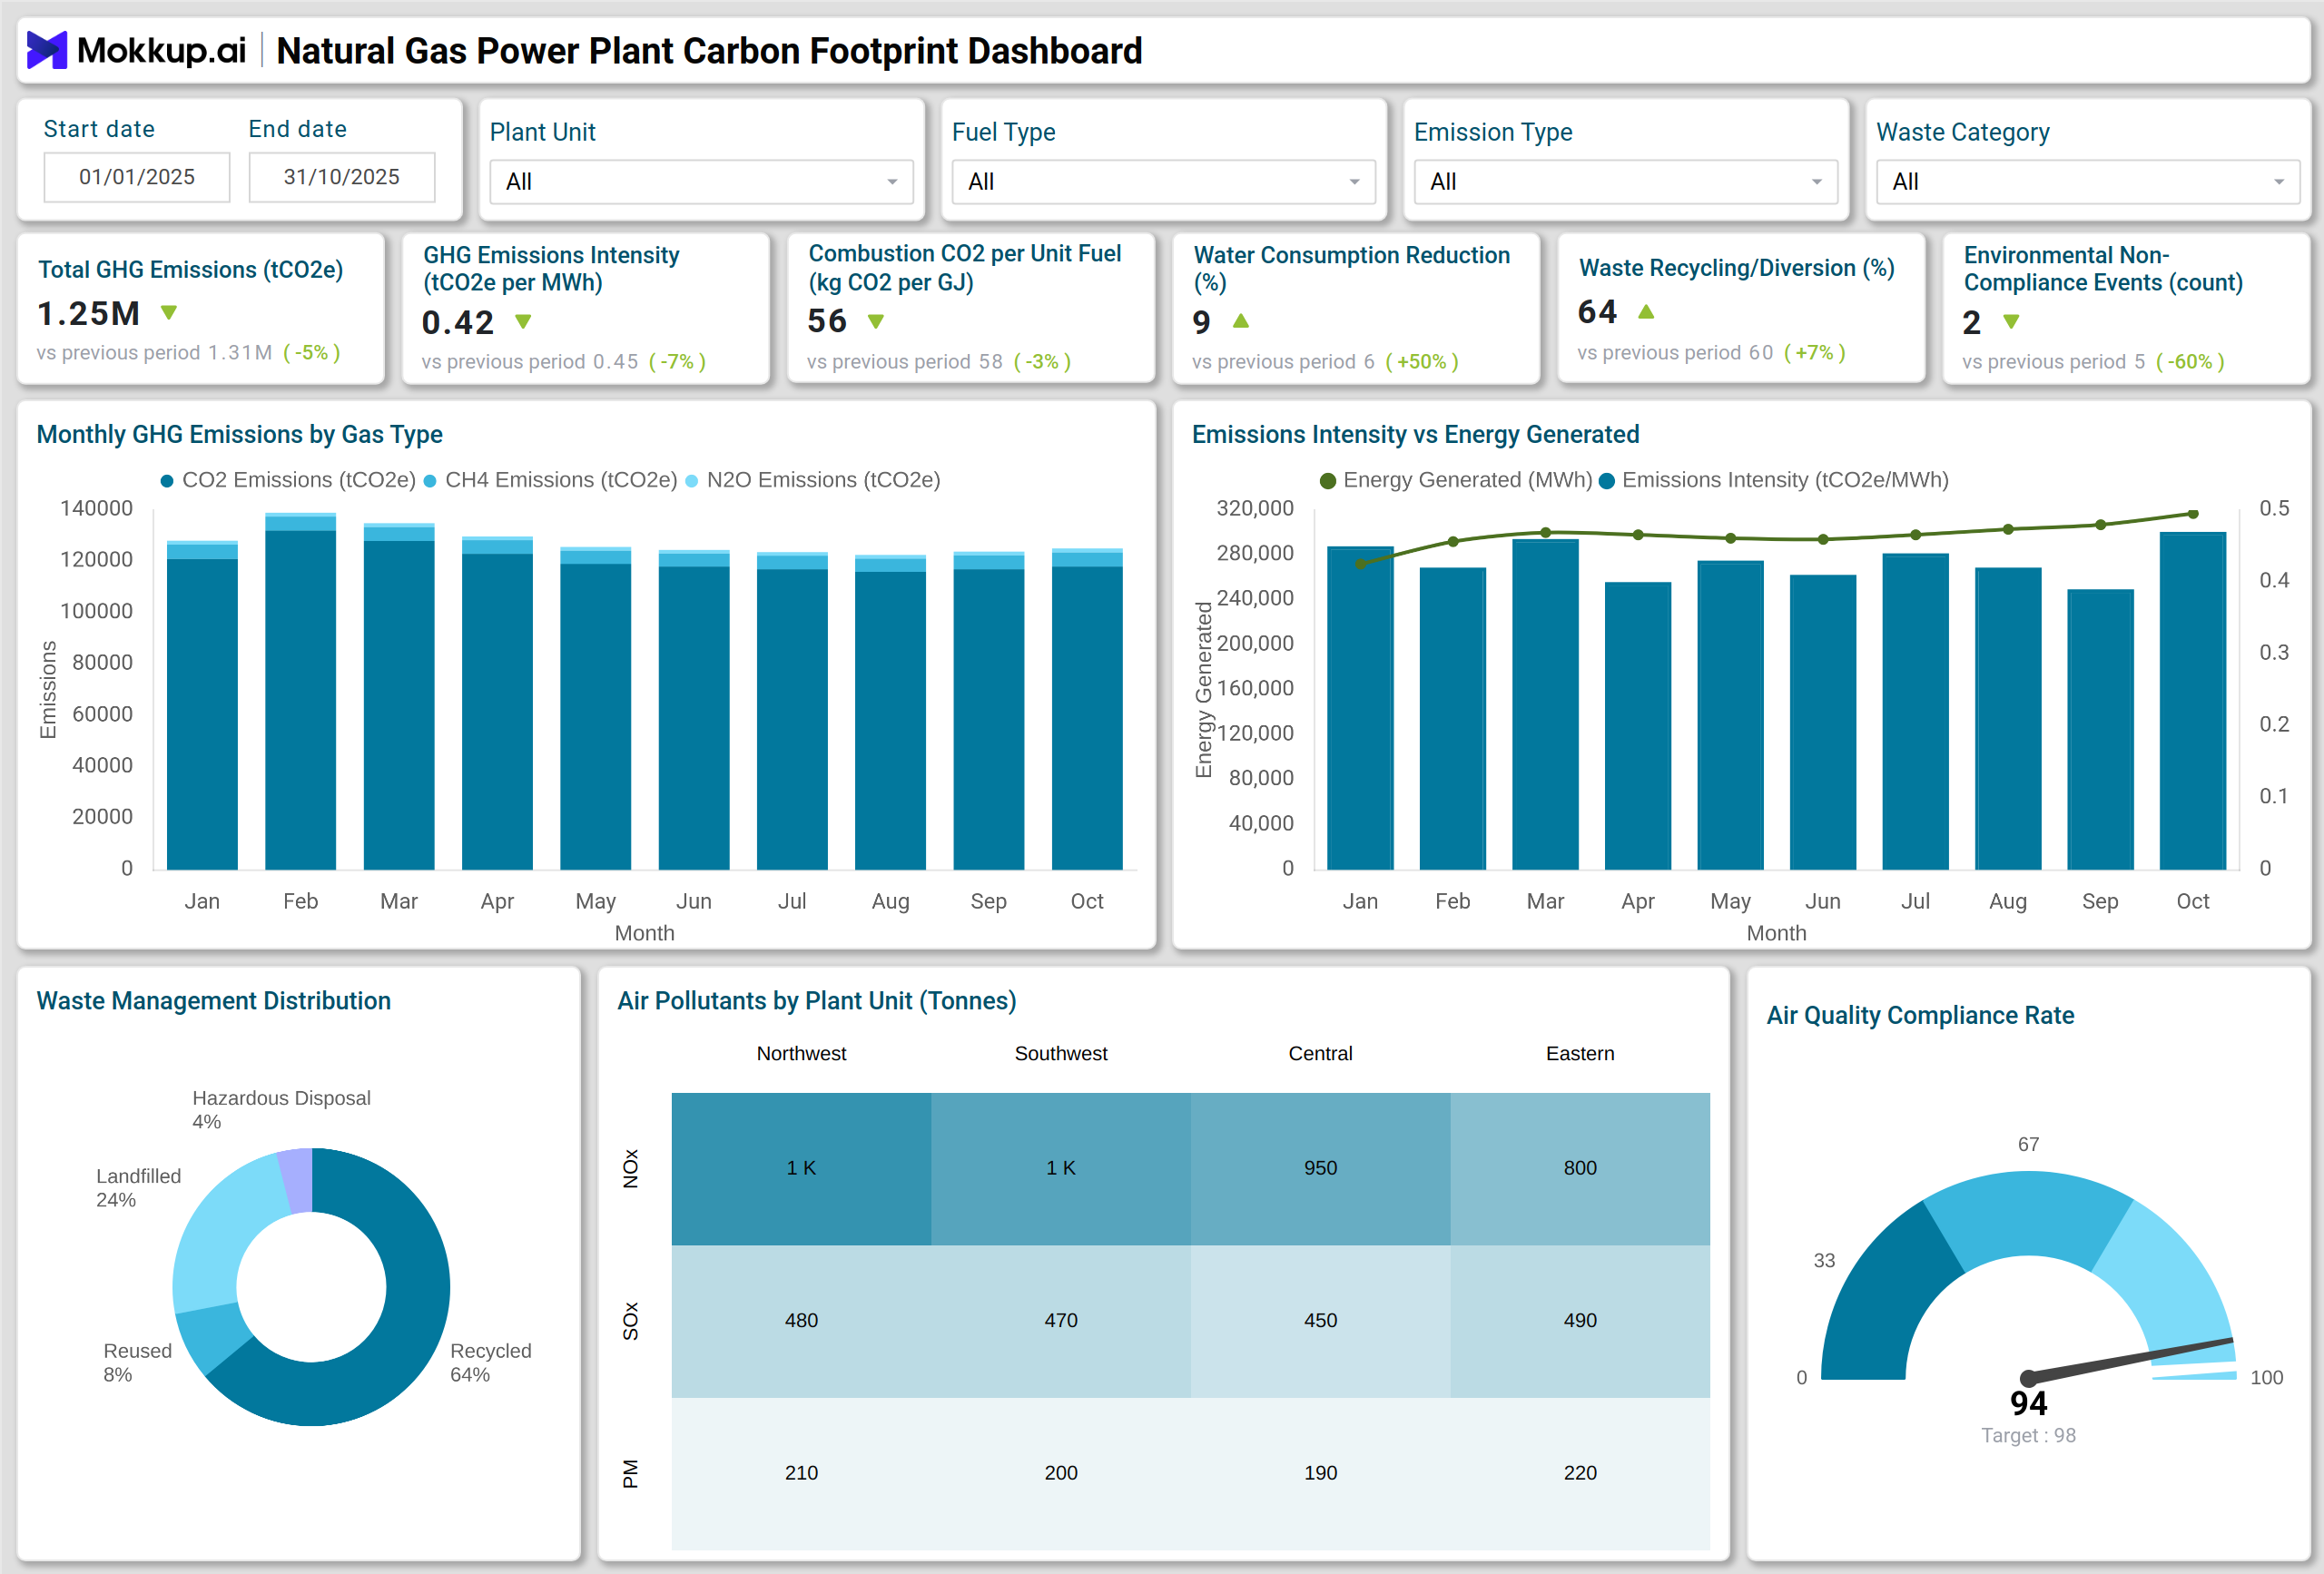Click the PM Northwest cell showing 210

click(x=801, y=1473)
